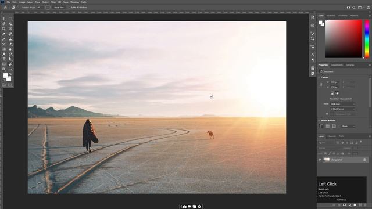
Task: Toggle Quick Mask mode
Action: coord(4,85)
